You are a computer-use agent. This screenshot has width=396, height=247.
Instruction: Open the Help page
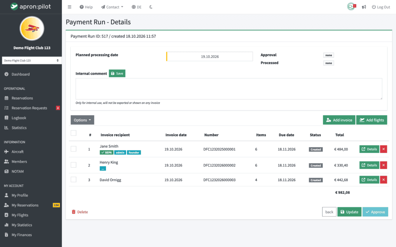86,7
